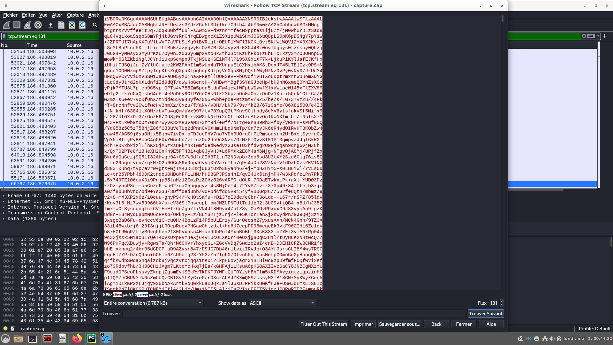The width and height of the screenshot is (613, 345).
Task: Apply the display filter with arrow icon
Action: [x=591, y=36]
